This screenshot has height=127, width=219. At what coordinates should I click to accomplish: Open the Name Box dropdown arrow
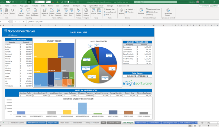pos(8,22)
